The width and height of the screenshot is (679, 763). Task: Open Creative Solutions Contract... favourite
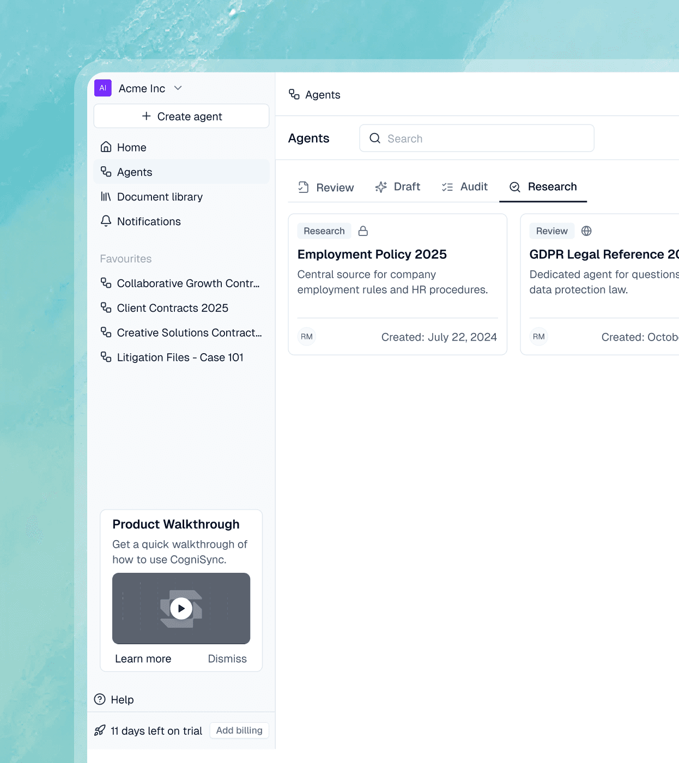point(181,332)
